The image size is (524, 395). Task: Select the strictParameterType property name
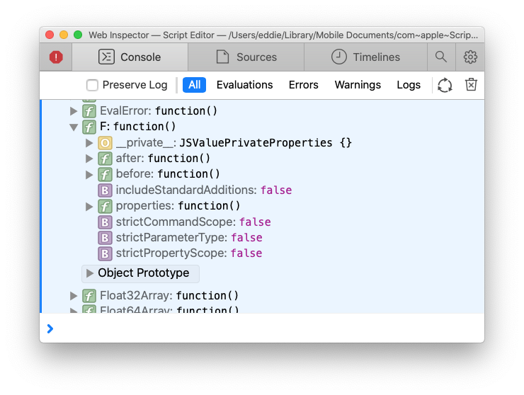point(172,238)
